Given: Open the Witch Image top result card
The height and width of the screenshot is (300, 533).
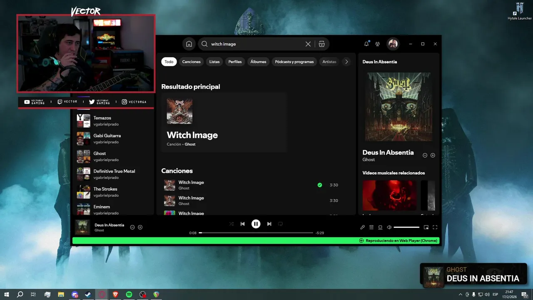Looking at the screenshot, I should [224, 122].
